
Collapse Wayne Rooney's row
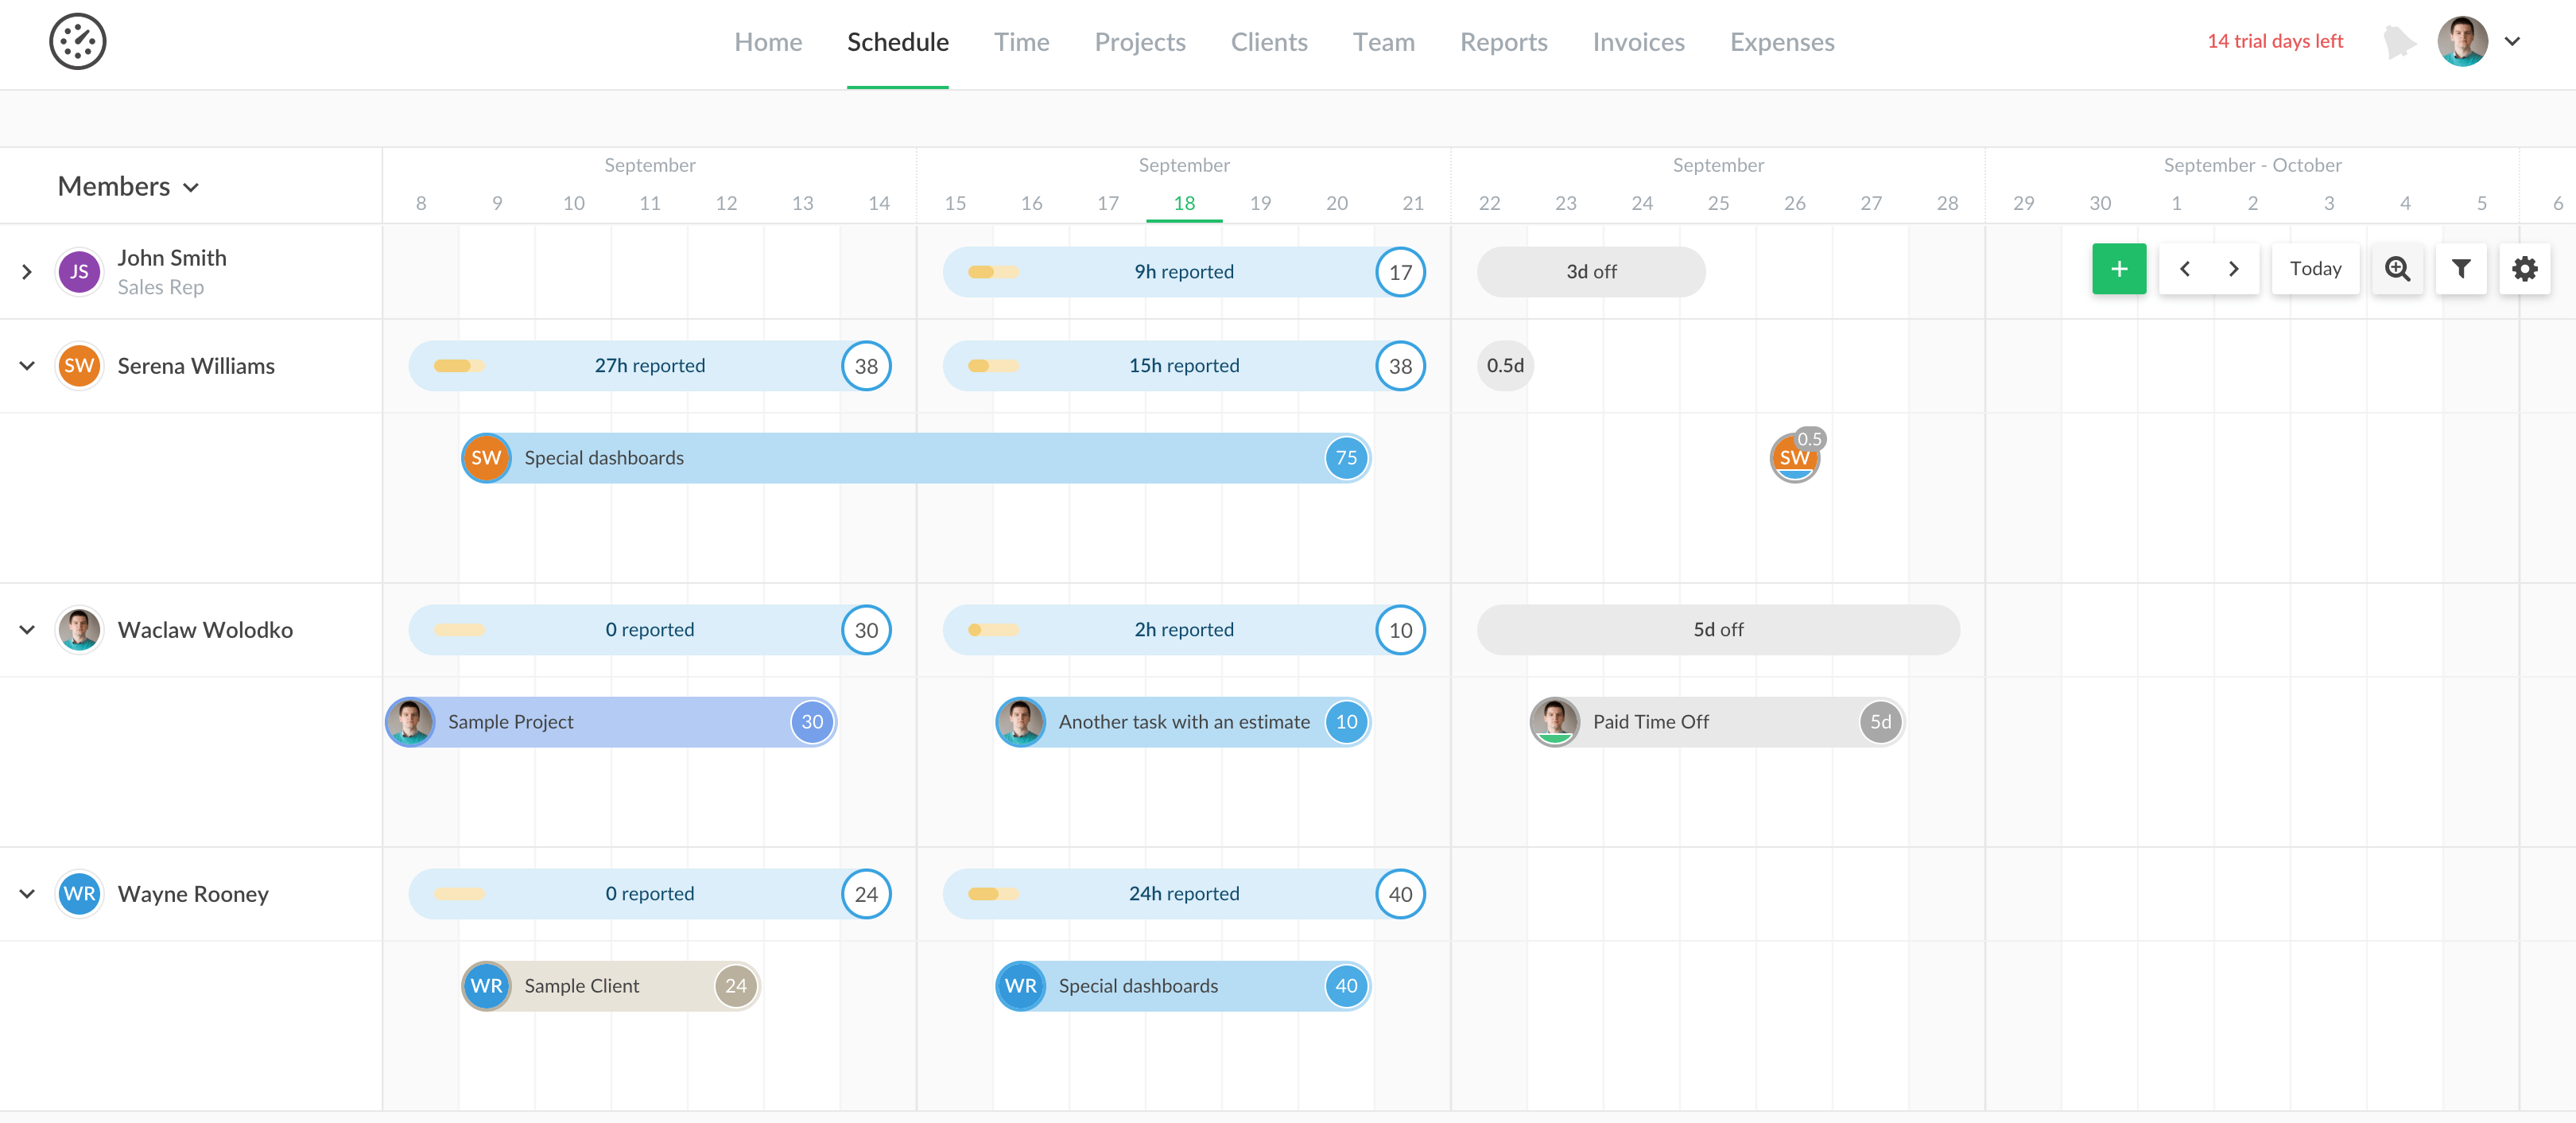point(27,894)
